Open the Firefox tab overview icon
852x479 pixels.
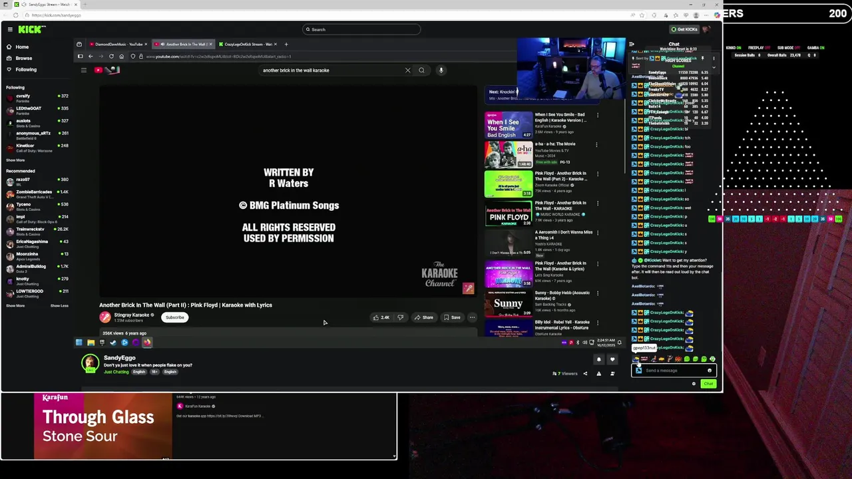pyautogui.click(x=79, y=45)
